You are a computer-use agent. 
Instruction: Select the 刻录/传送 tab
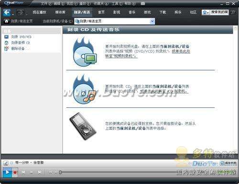82,12
